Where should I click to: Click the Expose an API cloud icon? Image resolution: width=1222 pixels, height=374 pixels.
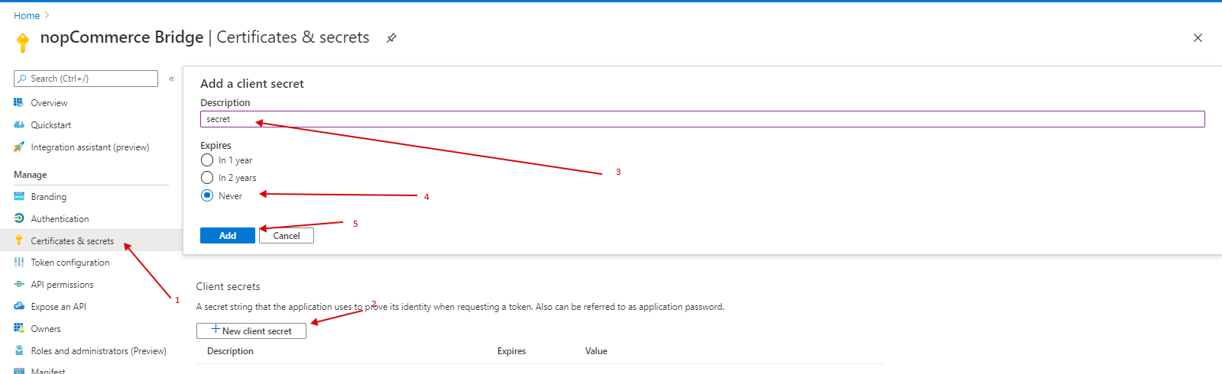(18, 306)
